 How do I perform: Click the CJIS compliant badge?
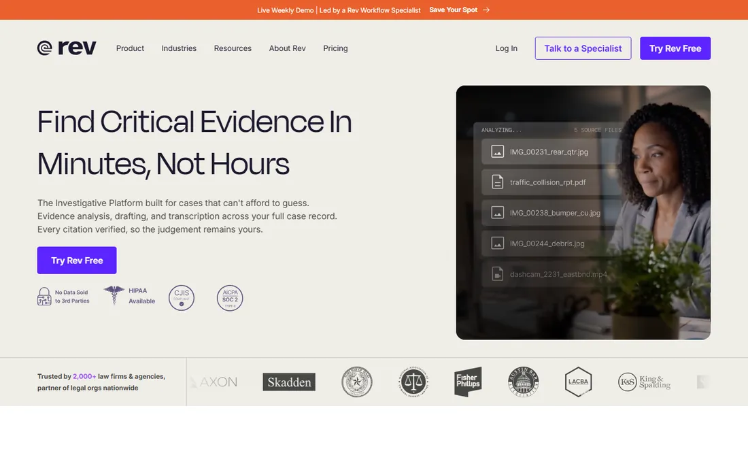tap(182, 298)
